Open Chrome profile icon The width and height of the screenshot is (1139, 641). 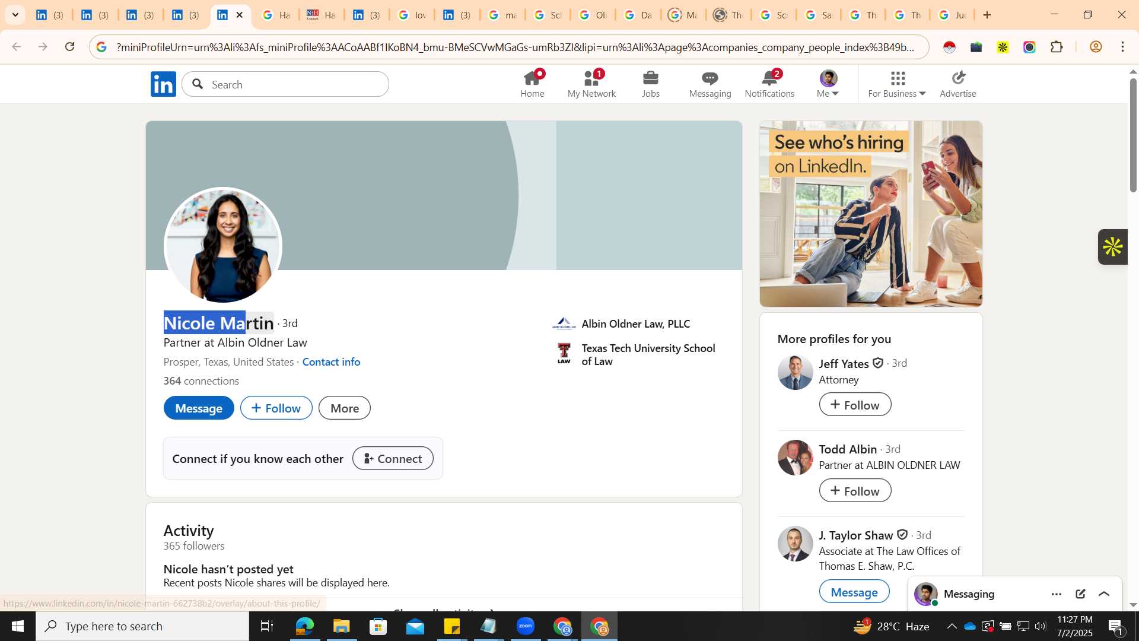(x=1096, y=47)
